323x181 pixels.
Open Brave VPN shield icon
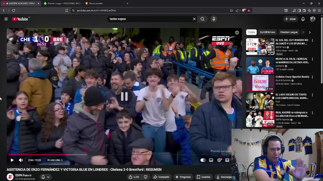[314, 11]
